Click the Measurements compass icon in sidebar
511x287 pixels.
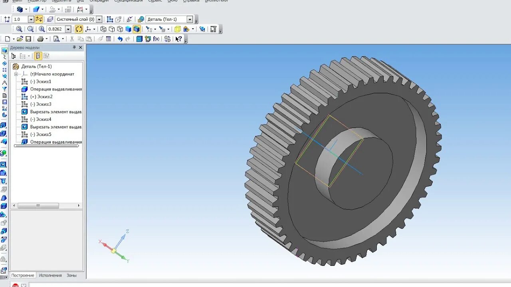4,83
